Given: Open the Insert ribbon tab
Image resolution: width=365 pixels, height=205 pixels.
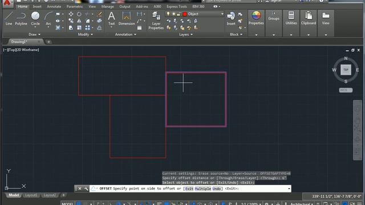Looking at the screenshot, I should point(36,6).
